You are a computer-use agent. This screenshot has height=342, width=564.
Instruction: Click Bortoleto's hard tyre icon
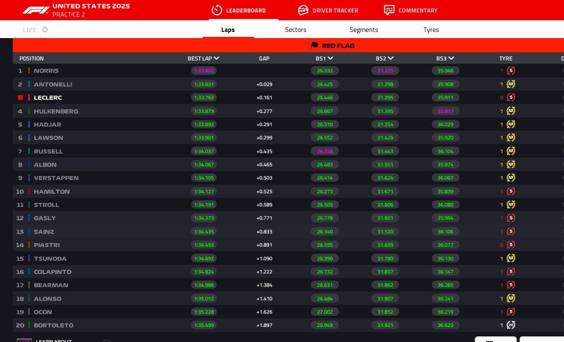coord(511,325)
